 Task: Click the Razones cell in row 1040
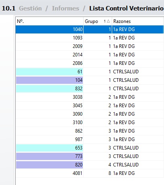pos(137,29)
